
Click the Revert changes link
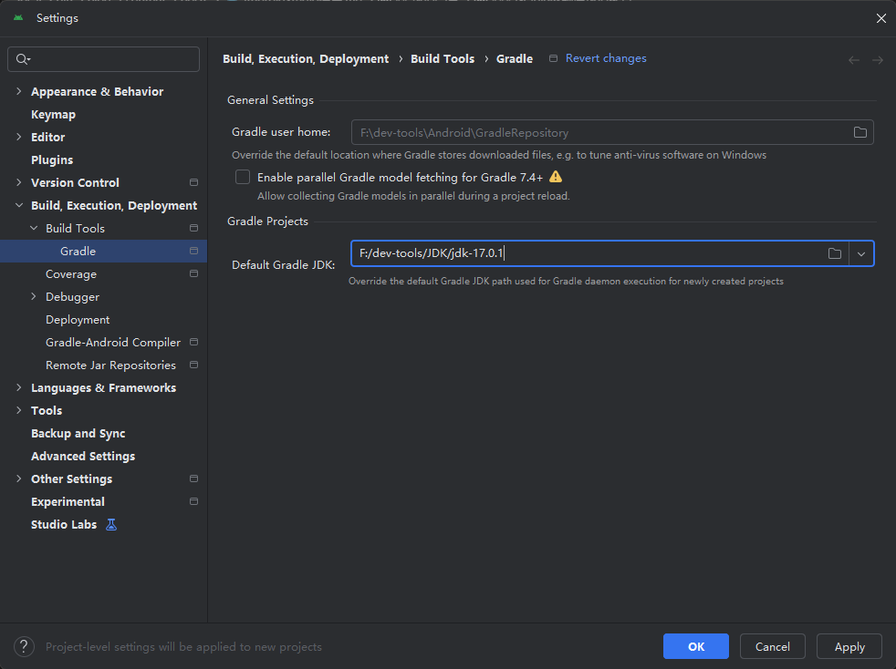tap(606, 58)
